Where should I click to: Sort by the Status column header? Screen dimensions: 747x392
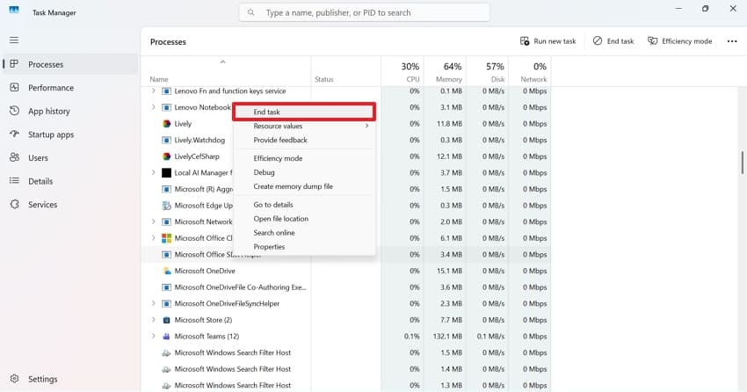pyautogui.click(x=346, y=71)
